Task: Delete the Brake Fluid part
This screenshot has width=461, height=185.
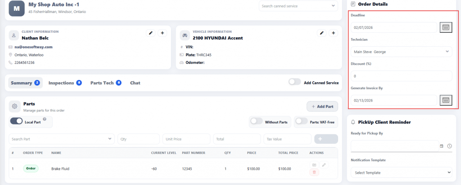Action: point(315,172)
